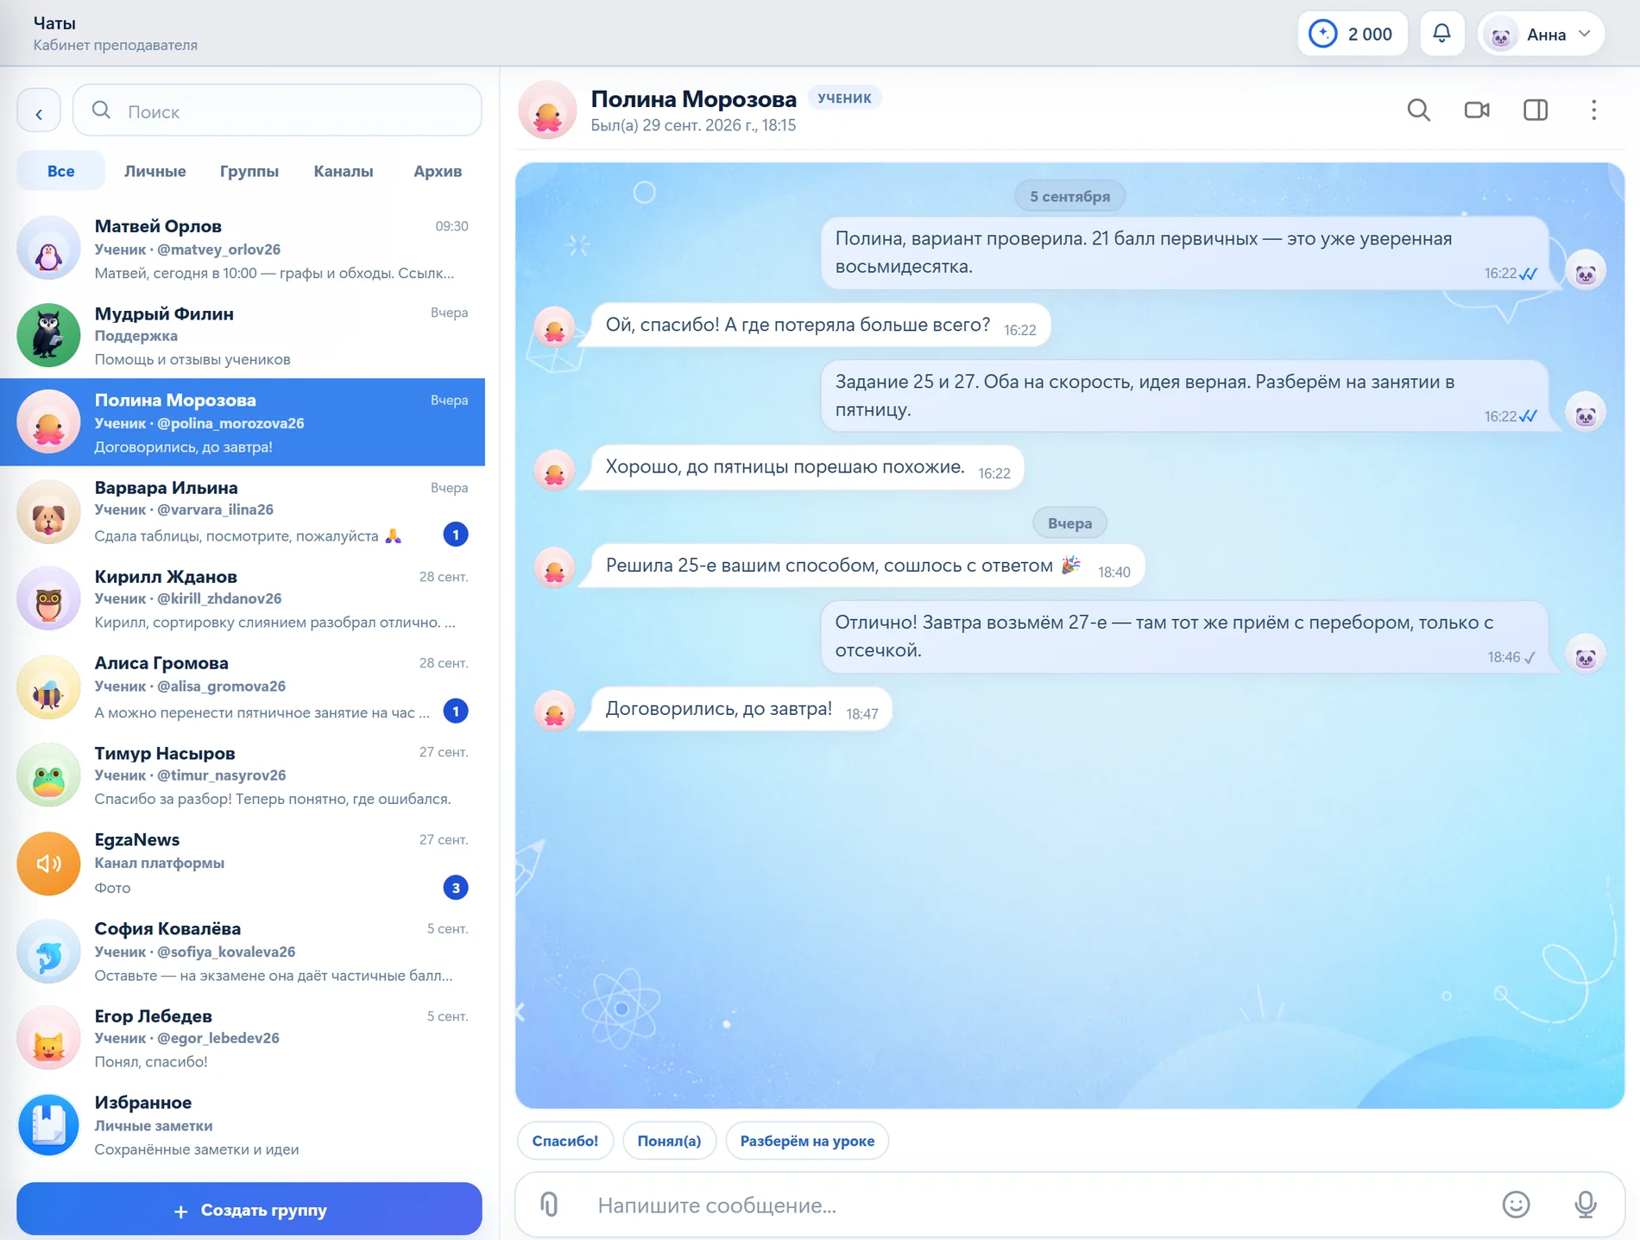1640x1240 pixels.
Task: Click the 2 000 coin balance badge
Action: click(x=1352, y=34)
